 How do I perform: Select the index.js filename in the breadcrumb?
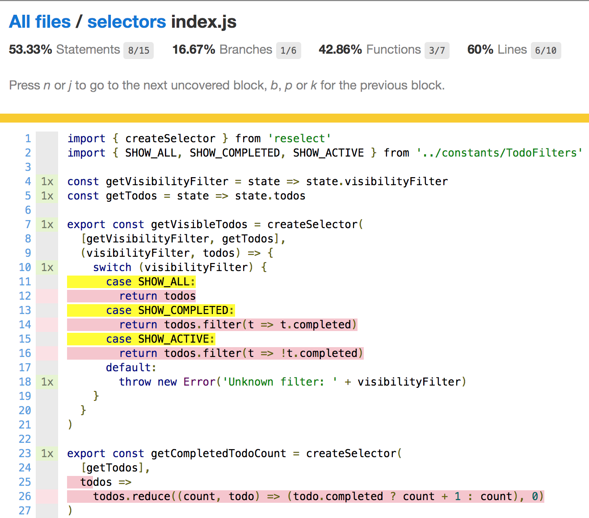point(204,21)
